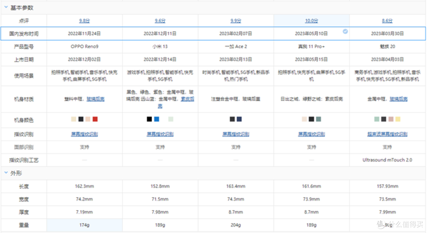Viewport: 427px width, 233px height.
Task: Pick the beige color swatch for OPPO Reno9
Action: coord(74,119)
